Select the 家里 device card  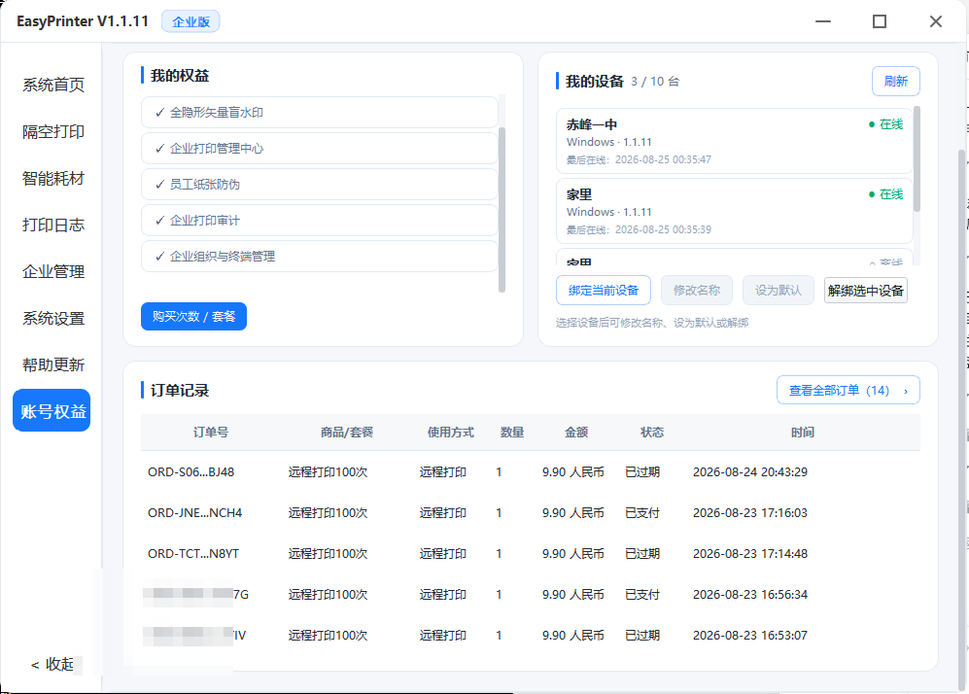pyautogui.click(x=734, y=211)
